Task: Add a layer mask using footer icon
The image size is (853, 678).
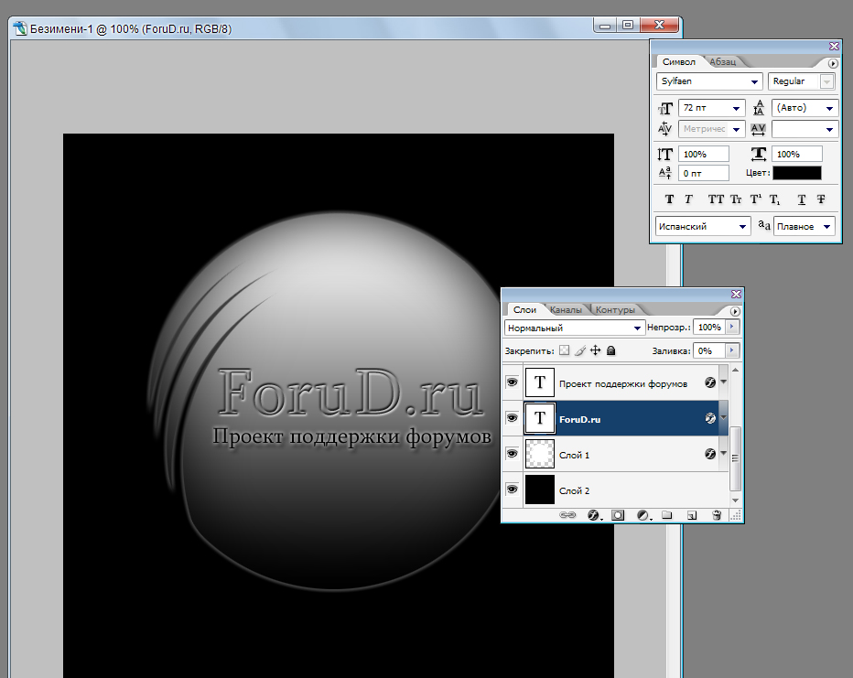Action: pyautogui.click(x=618, y=516)
